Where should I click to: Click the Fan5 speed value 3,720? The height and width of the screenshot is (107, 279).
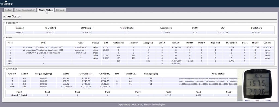pyautogui.click(x=168, y=95)
